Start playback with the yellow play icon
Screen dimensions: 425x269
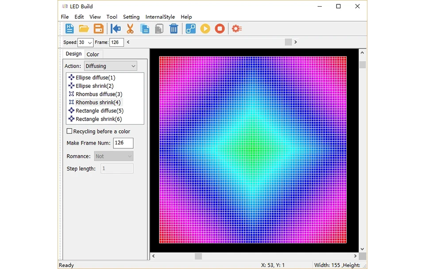click(205, 29)
